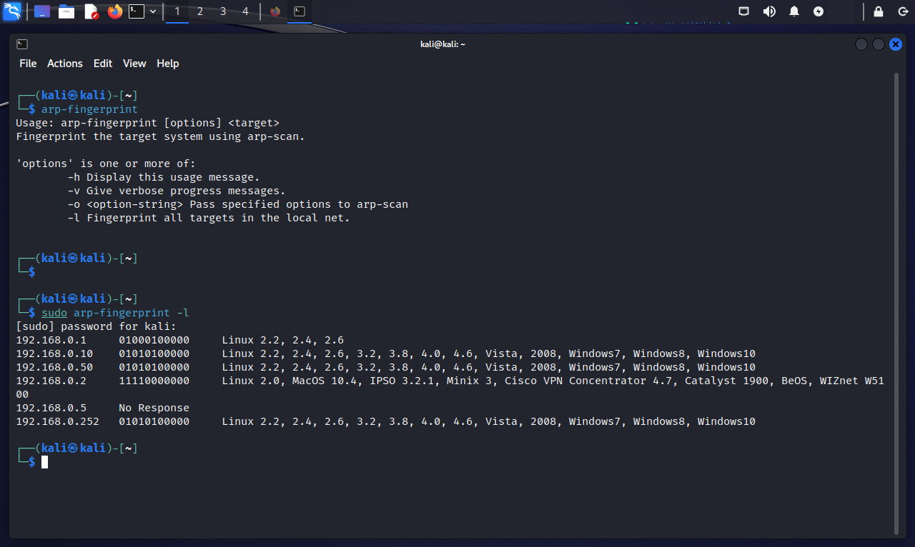Switch to workspace 4
This screenshot has height=547, width=915.
tap(245, 11)
